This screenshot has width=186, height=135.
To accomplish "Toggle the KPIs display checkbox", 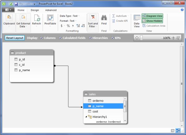I will (113, 38).
